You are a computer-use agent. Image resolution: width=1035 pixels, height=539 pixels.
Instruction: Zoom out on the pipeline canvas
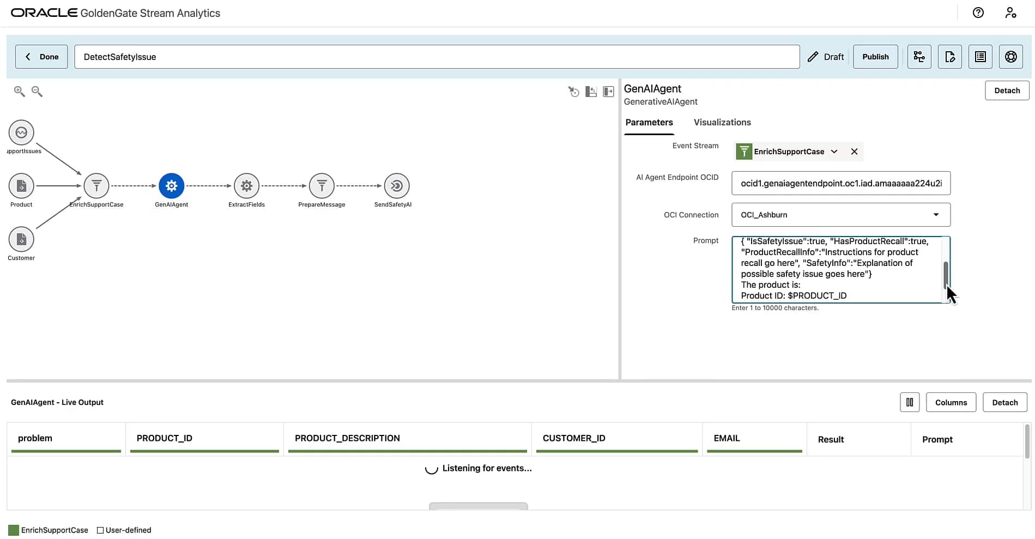tap(36, 91)
